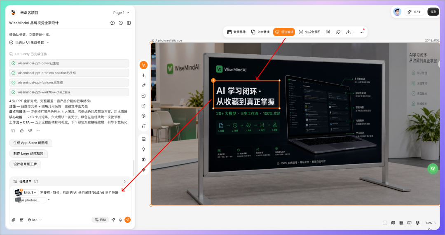Click the green W floating button

tap(433, 169)
